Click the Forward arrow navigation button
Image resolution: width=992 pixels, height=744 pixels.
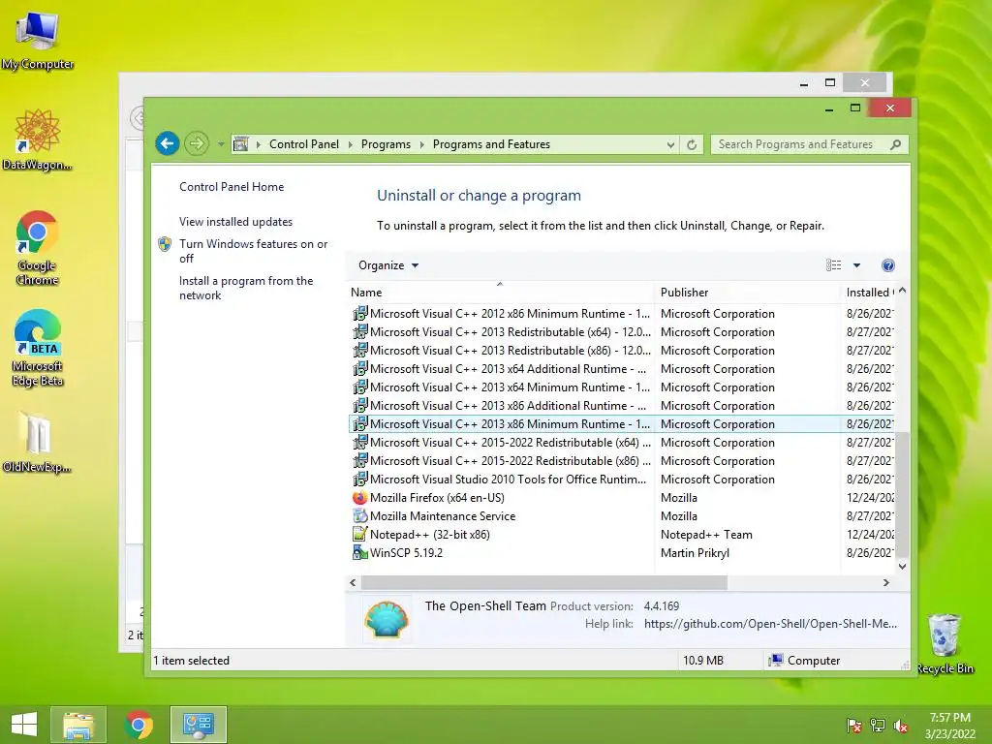pyautogui.click(x=197, y=143)
